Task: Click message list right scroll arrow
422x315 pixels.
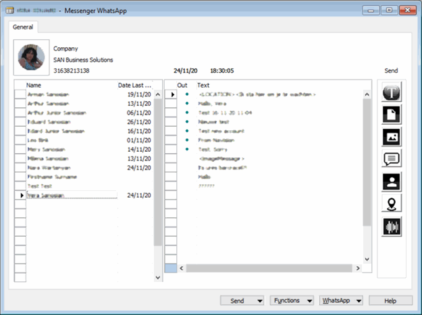Action: (358, 268)
